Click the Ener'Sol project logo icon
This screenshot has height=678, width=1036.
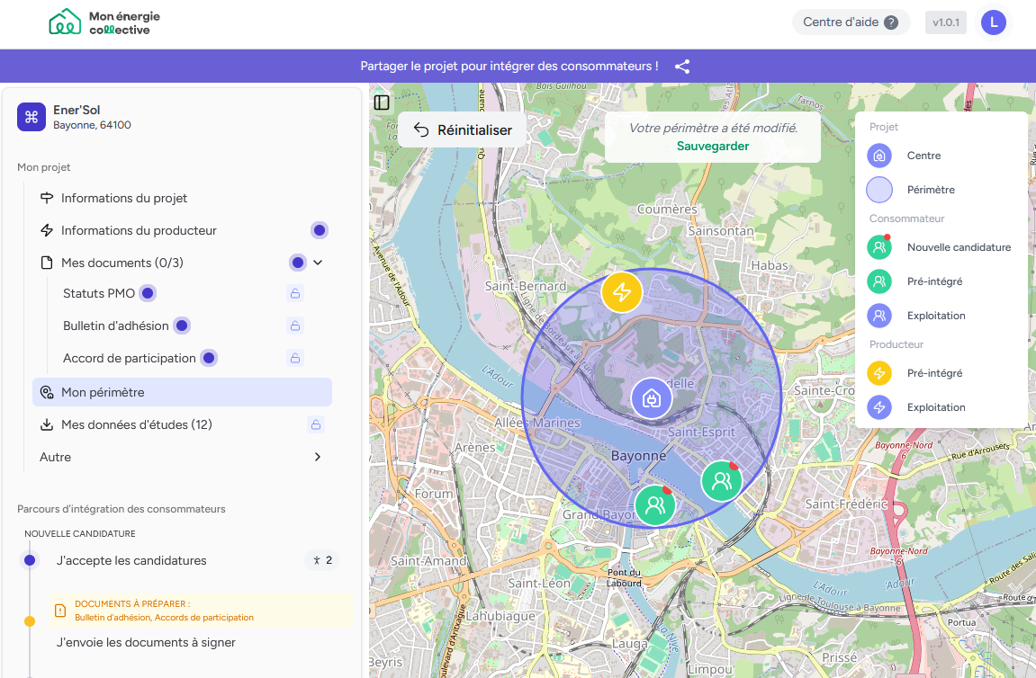[x=32, y=117]
